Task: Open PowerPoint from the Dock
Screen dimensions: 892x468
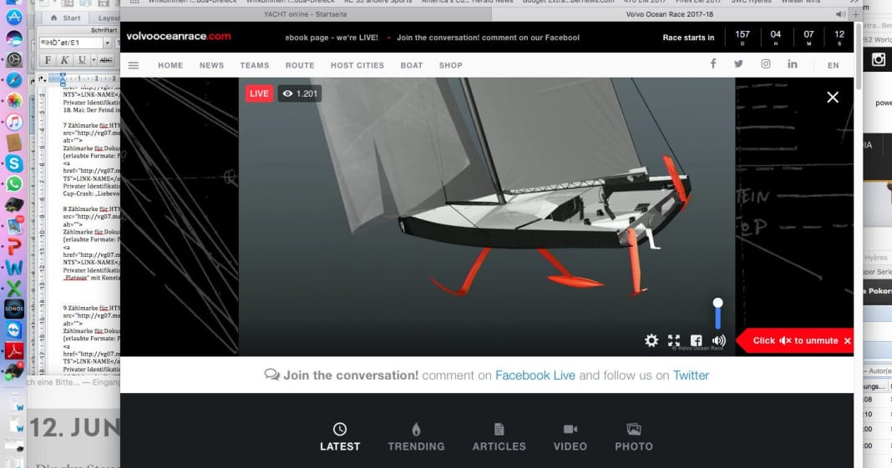Action: (x=13, y=246)
